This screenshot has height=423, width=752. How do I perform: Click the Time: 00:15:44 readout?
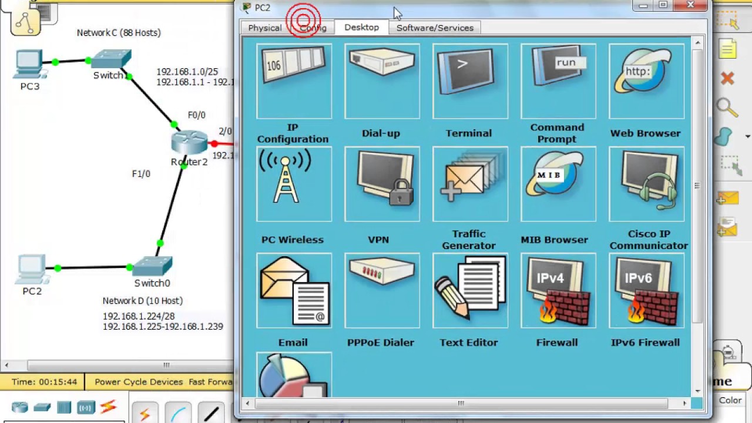(44, 382)
